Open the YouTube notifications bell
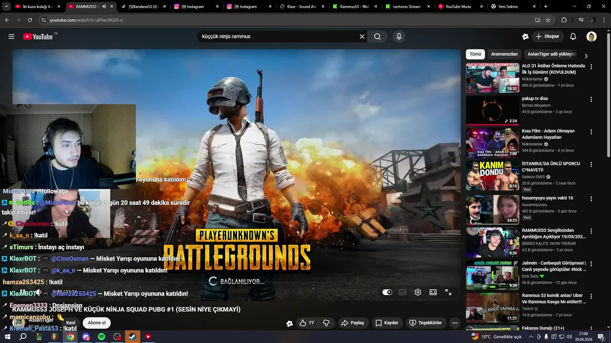 coord(573,37)
